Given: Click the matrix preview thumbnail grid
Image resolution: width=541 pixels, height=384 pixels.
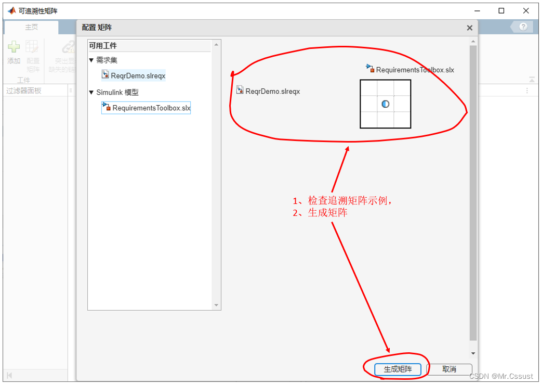Looking at the screenshot, I should tap(386, 104).
